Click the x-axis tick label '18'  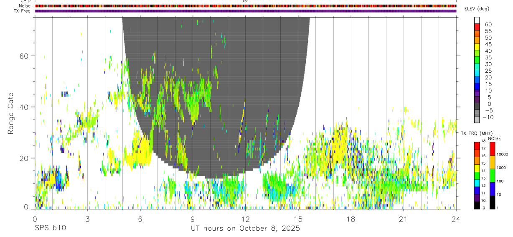point(350,219)
